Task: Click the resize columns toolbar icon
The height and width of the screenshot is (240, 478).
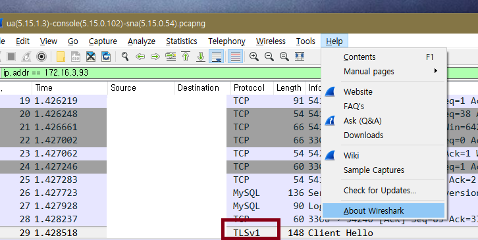Action: (300, 57)
